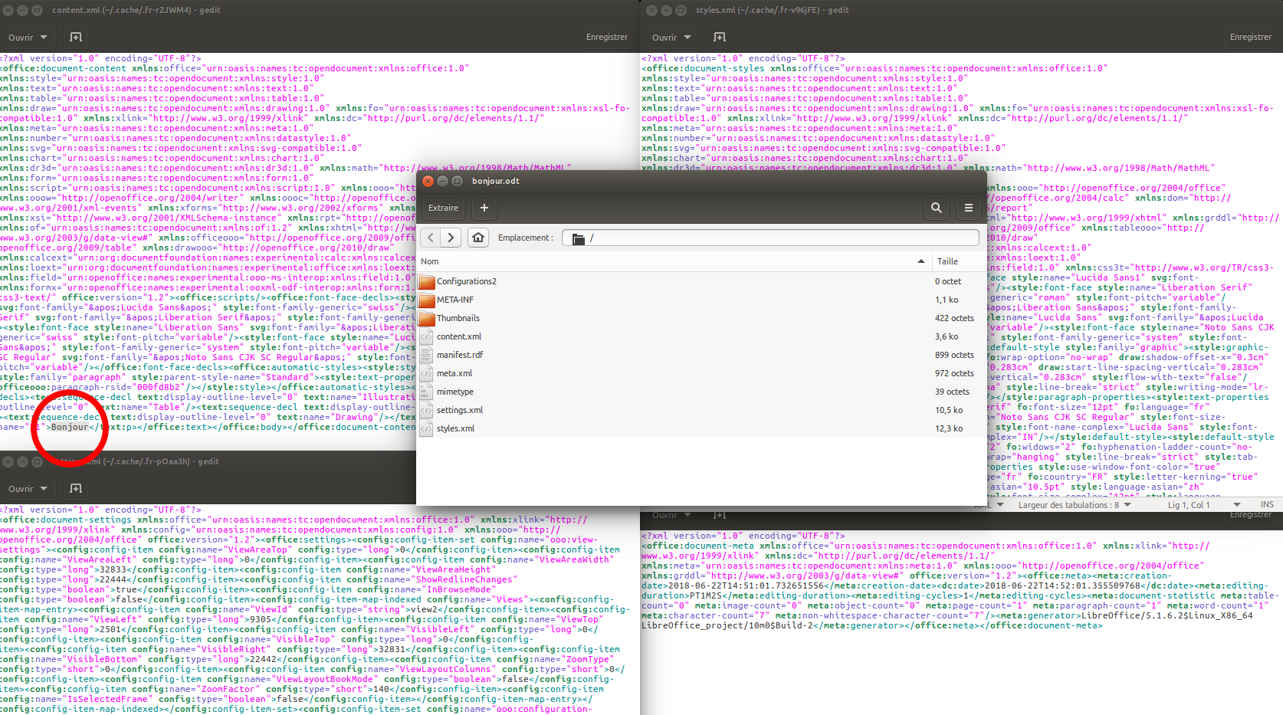Click the add files plus icon in archive manager
Viewport: 1283px width, 715px height.
(484, 208)
